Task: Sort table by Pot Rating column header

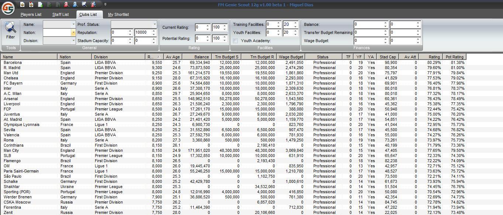Action: pos(454,57)
